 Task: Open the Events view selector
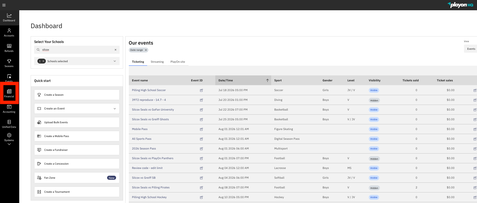[x=471, y=49]
